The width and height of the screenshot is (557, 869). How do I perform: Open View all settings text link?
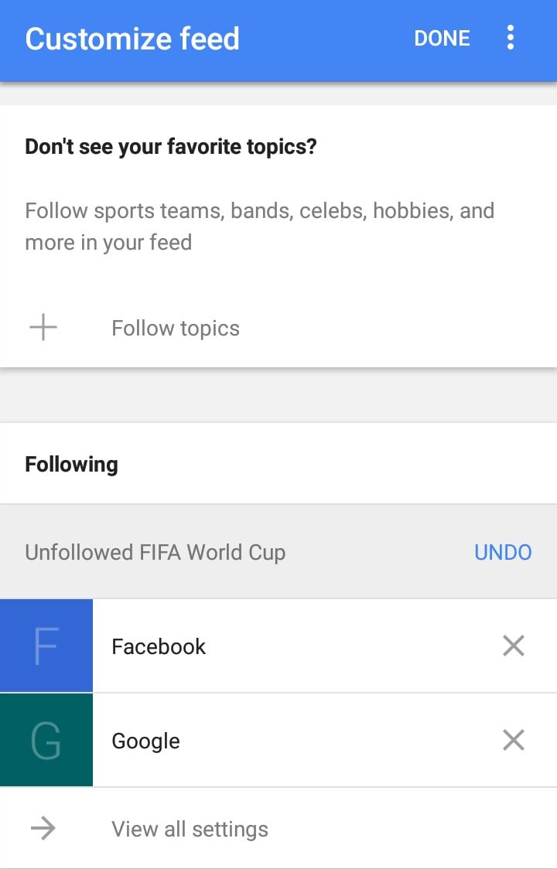coord(190,829)
